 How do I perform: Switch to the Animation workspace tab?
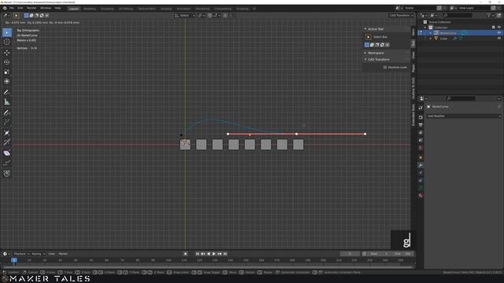[x=183, y=9]
